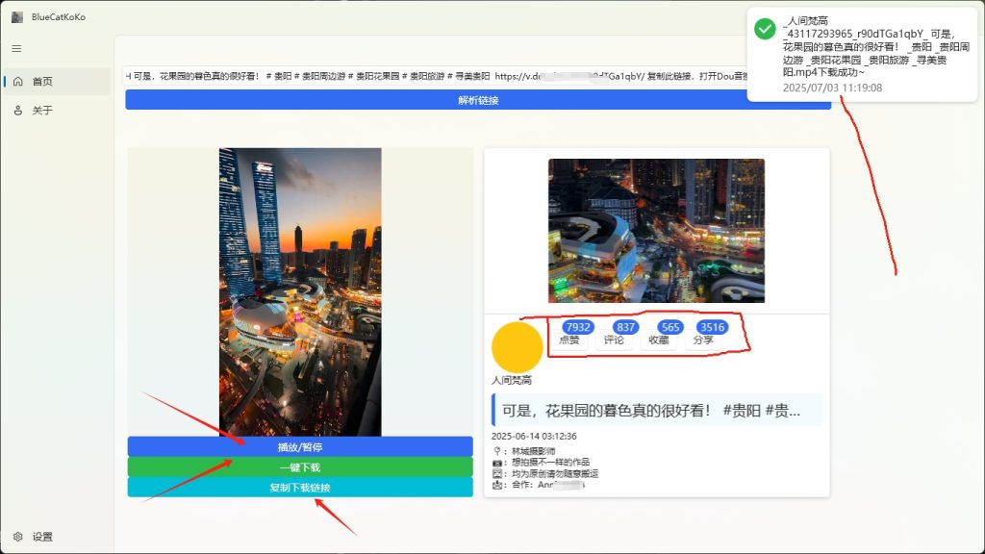Click the video preview on the left
The height and width of the screenshot is (554, 985).
tap(299, 289)
